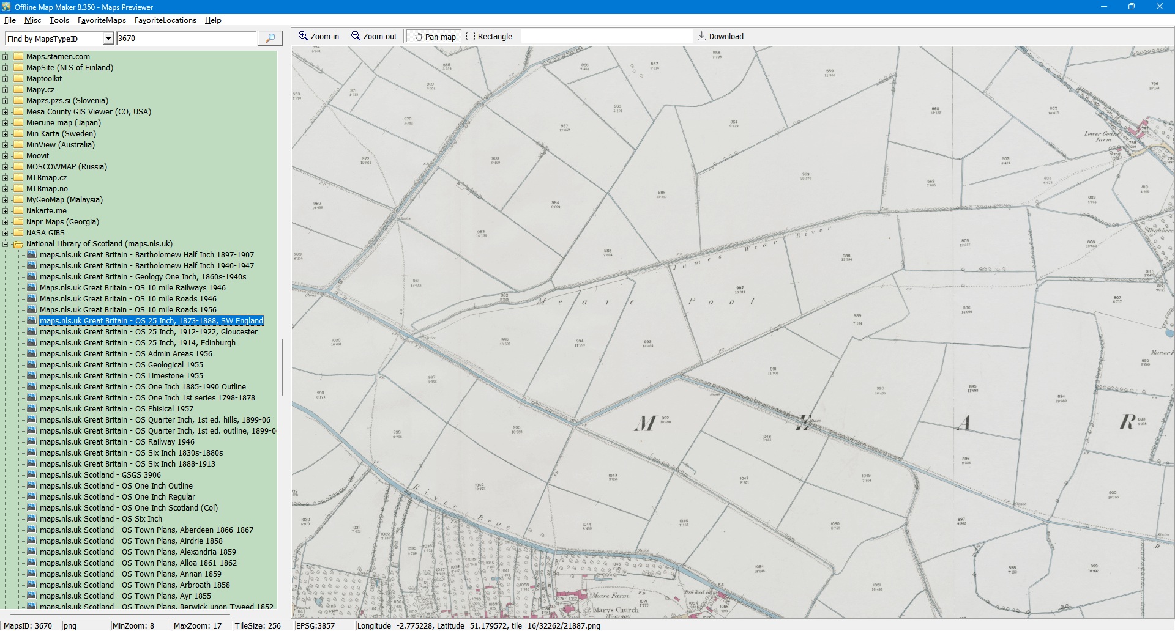Expand the MOSCOWMAP (Russia) node

click(6, 167)
